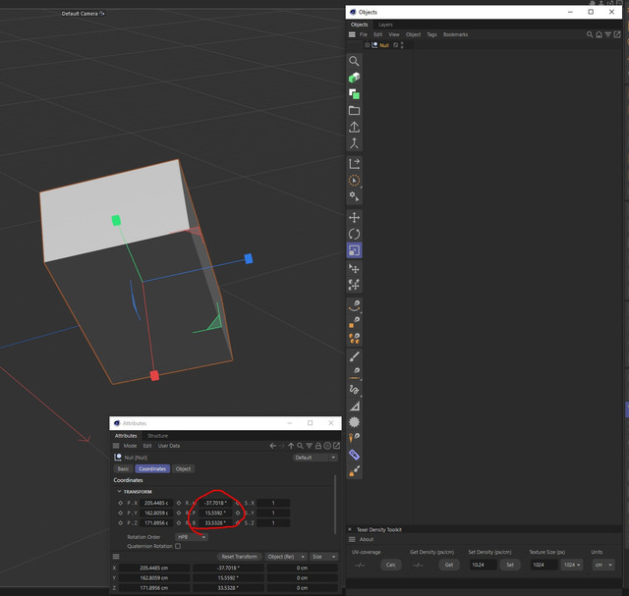Viewport: 629px width, 596px height.
Task: Click the lock with brush icon
Action: [x=354, y=471]
